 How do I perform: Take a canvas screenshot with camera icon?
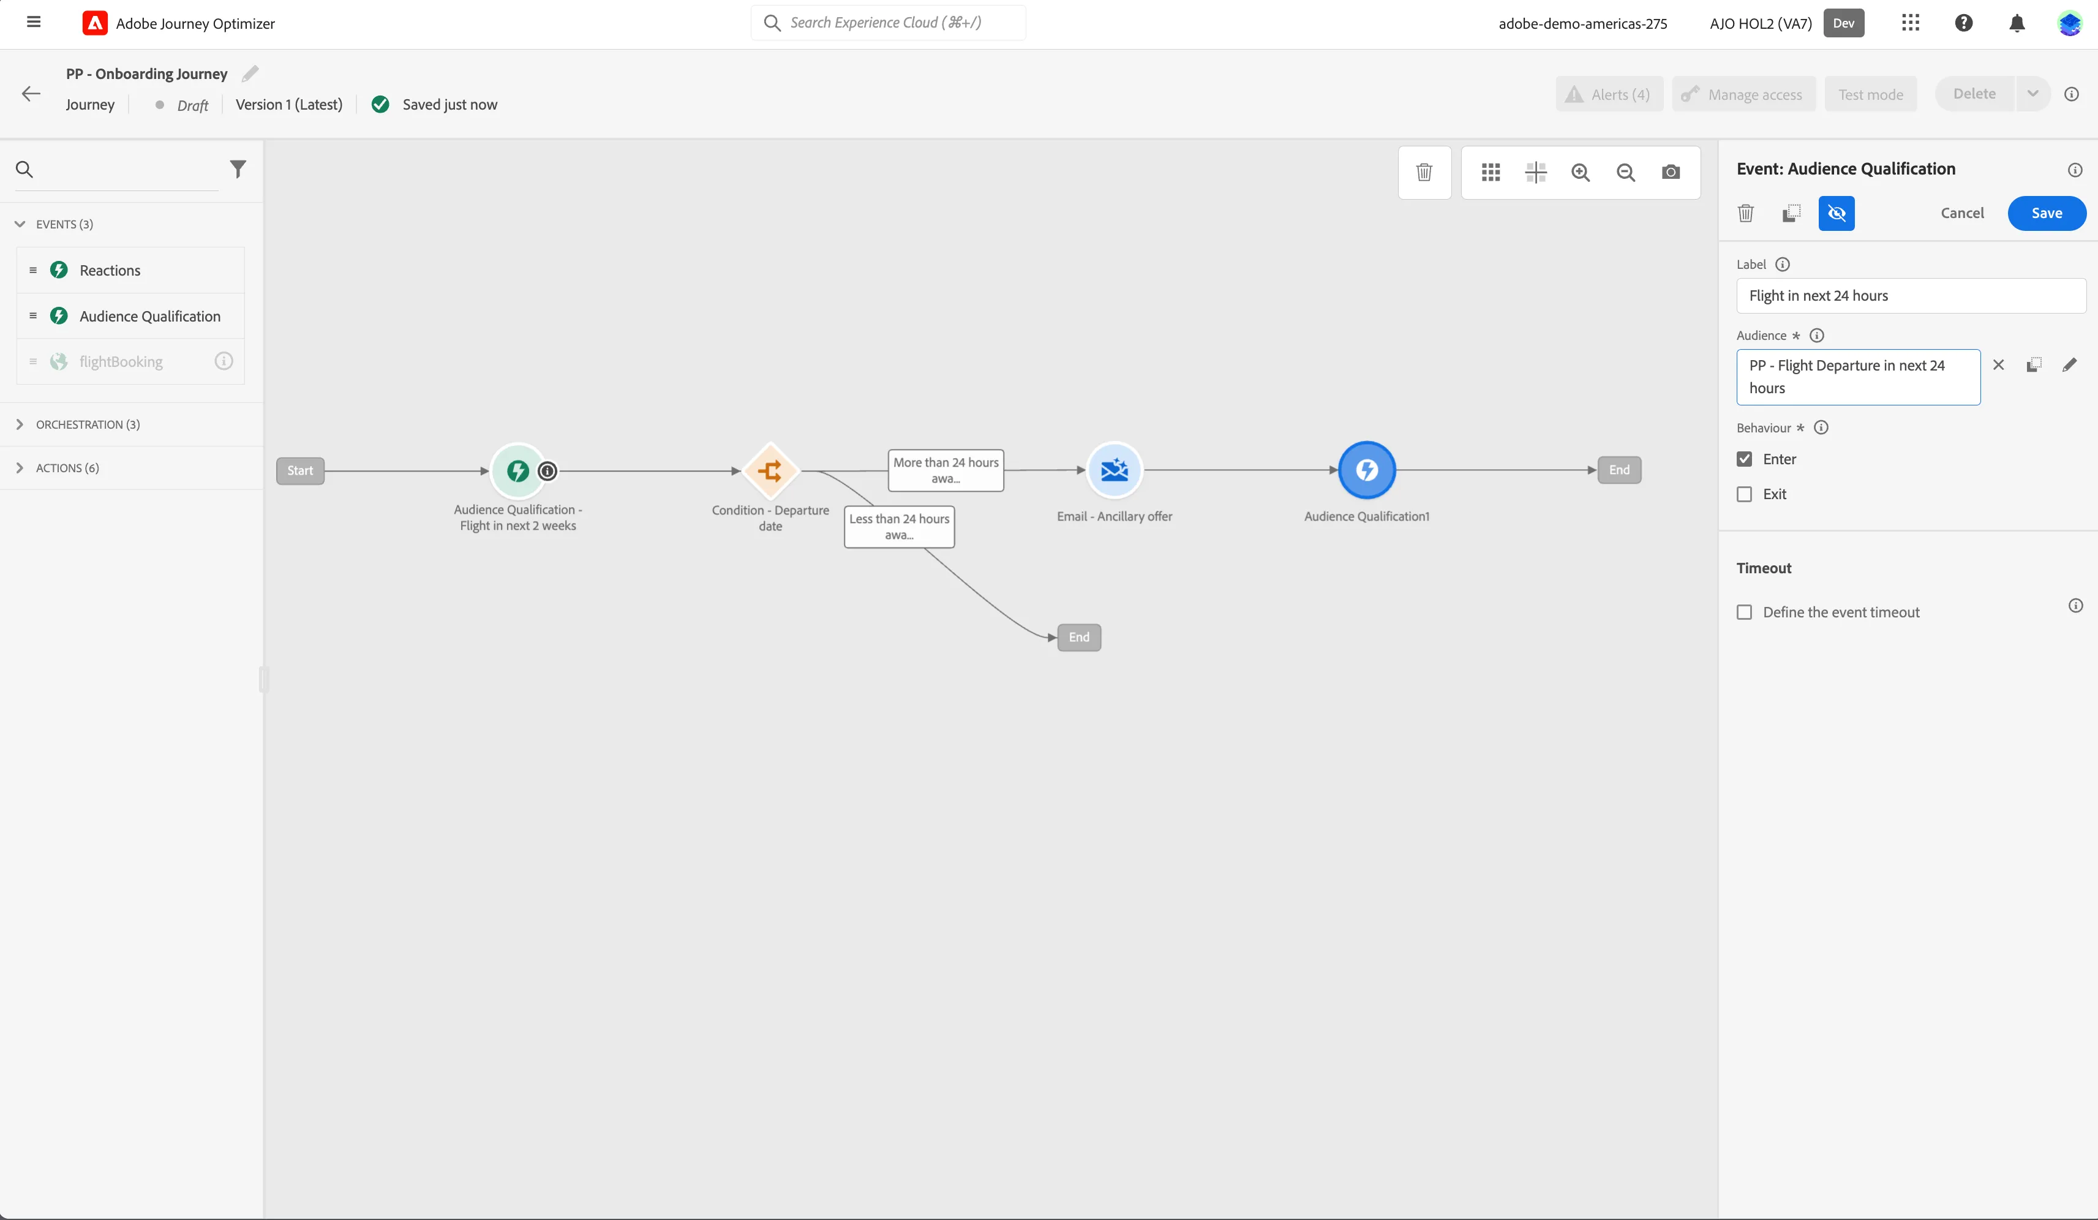[1671, 172]
